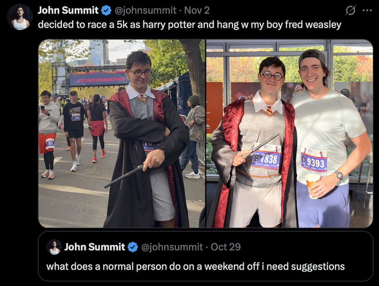Click the blue verified badge on main tweet
The height and width of the screenshot is (286, 379).
106,10
